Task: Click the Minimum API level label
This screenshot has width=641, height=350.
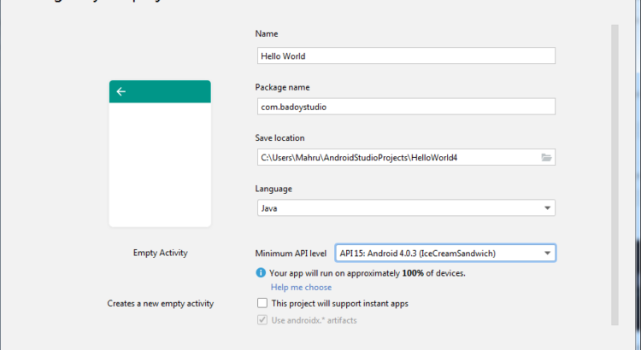Action: [x=291, y=254]
